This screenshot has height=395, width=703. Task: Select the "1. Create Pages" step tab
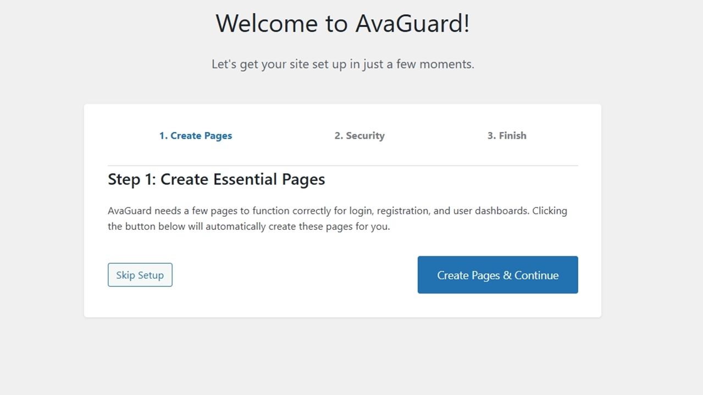pos(196,136)
